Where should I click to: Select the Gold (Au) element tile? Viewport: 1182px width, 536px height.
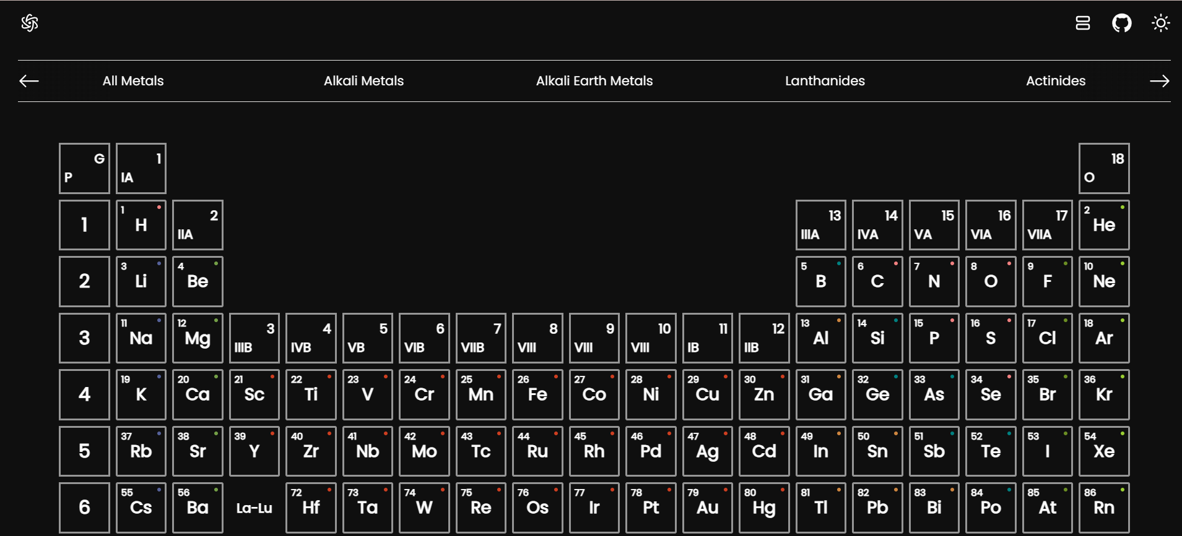pos(708,508)
